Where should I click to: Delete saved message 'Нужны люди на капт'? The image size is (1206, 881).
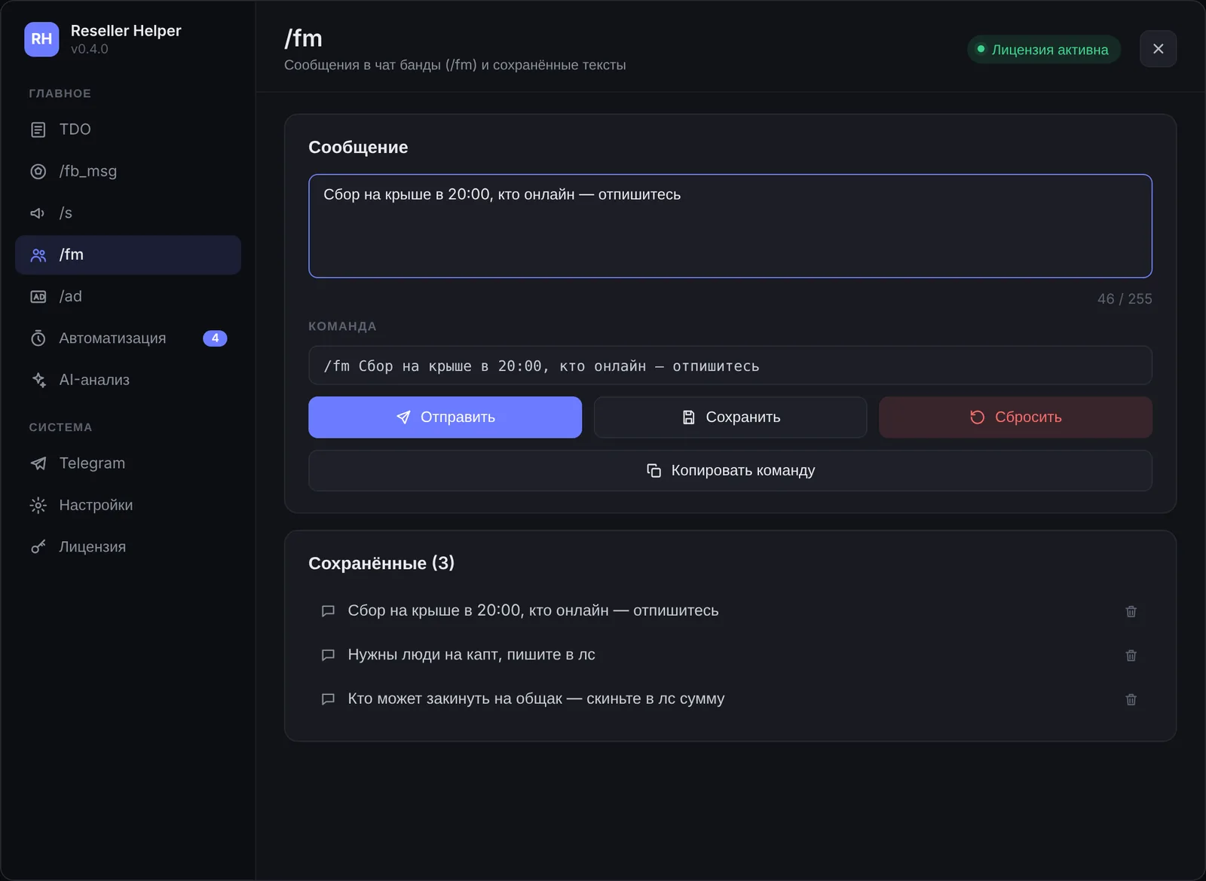(1131, 655)
